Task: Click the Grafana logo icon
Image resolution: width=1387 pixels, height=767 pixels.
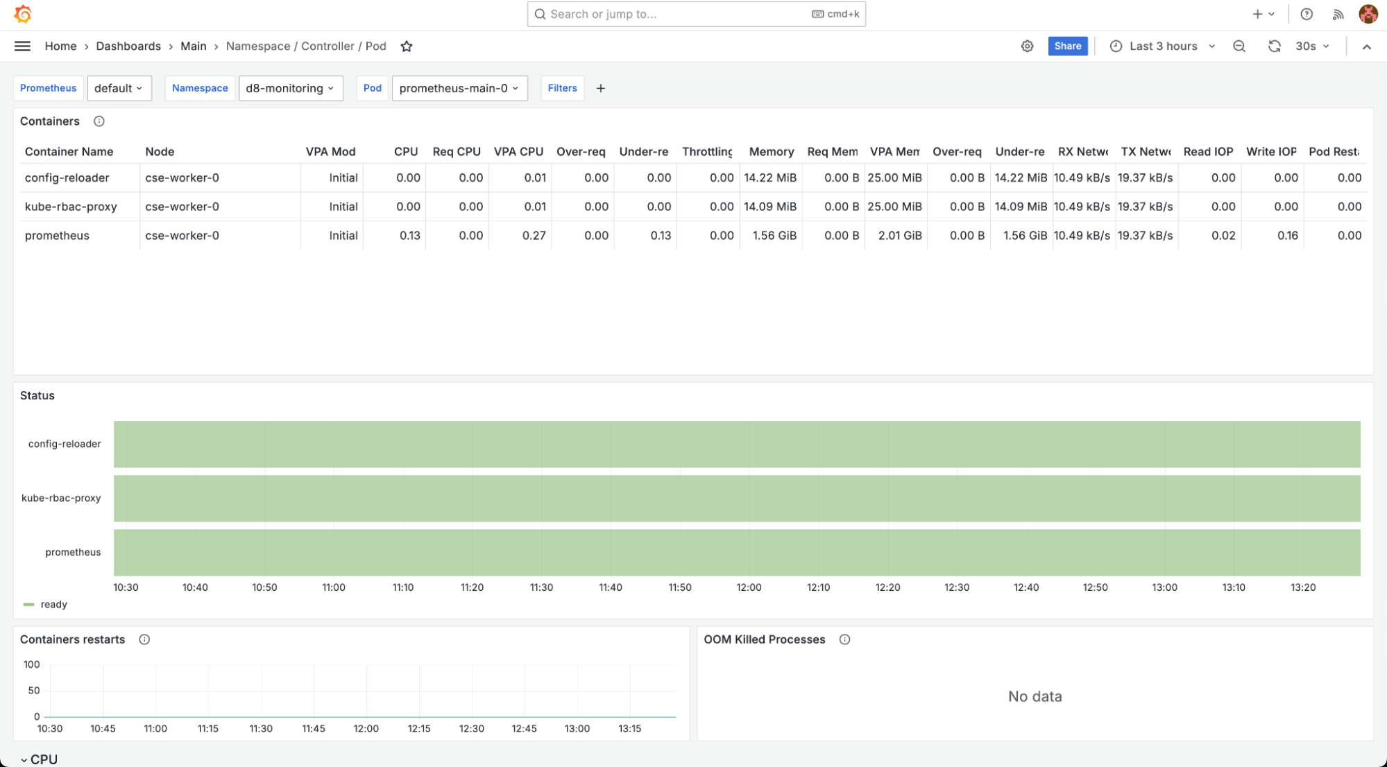Action: pyautogui.click(x=23, y=14)
